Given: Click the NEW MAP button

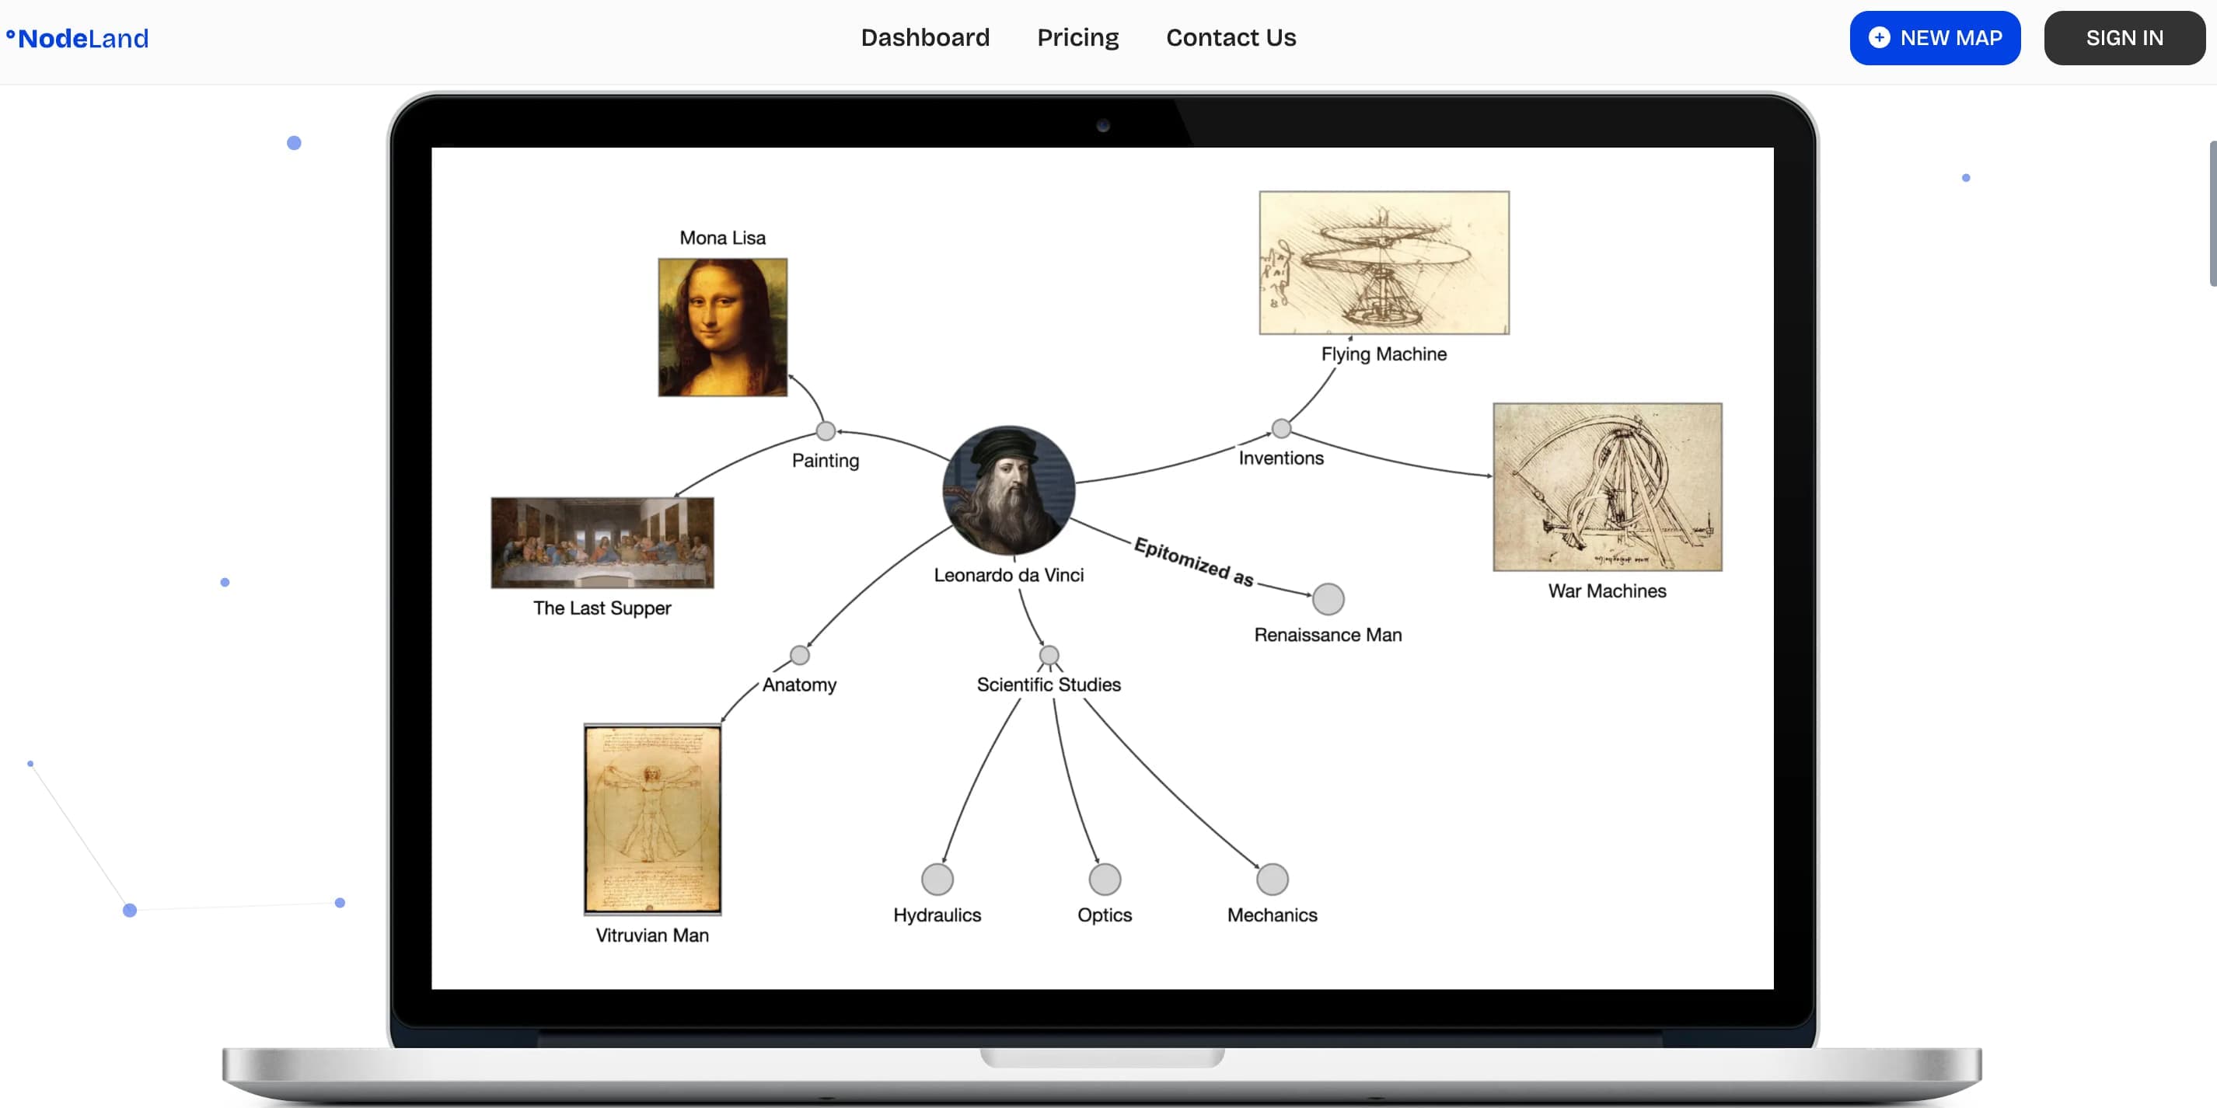Looking at the screenshot, I should (1934, 38).
